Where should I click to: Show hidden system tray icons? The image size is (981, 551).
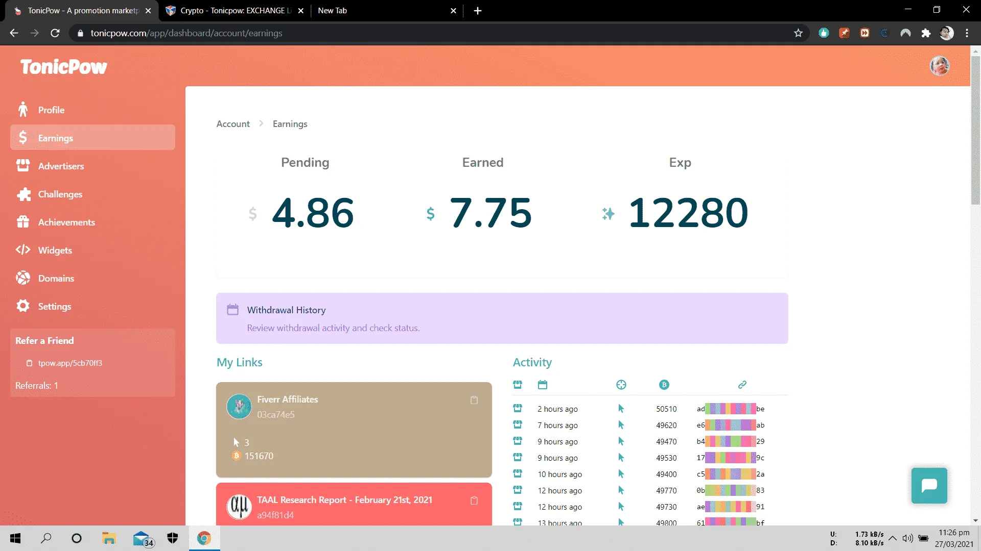(x=893, y=538)
